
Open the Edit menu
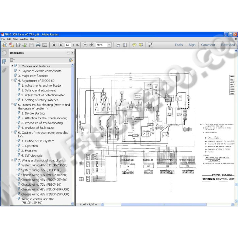click(9, 39)
